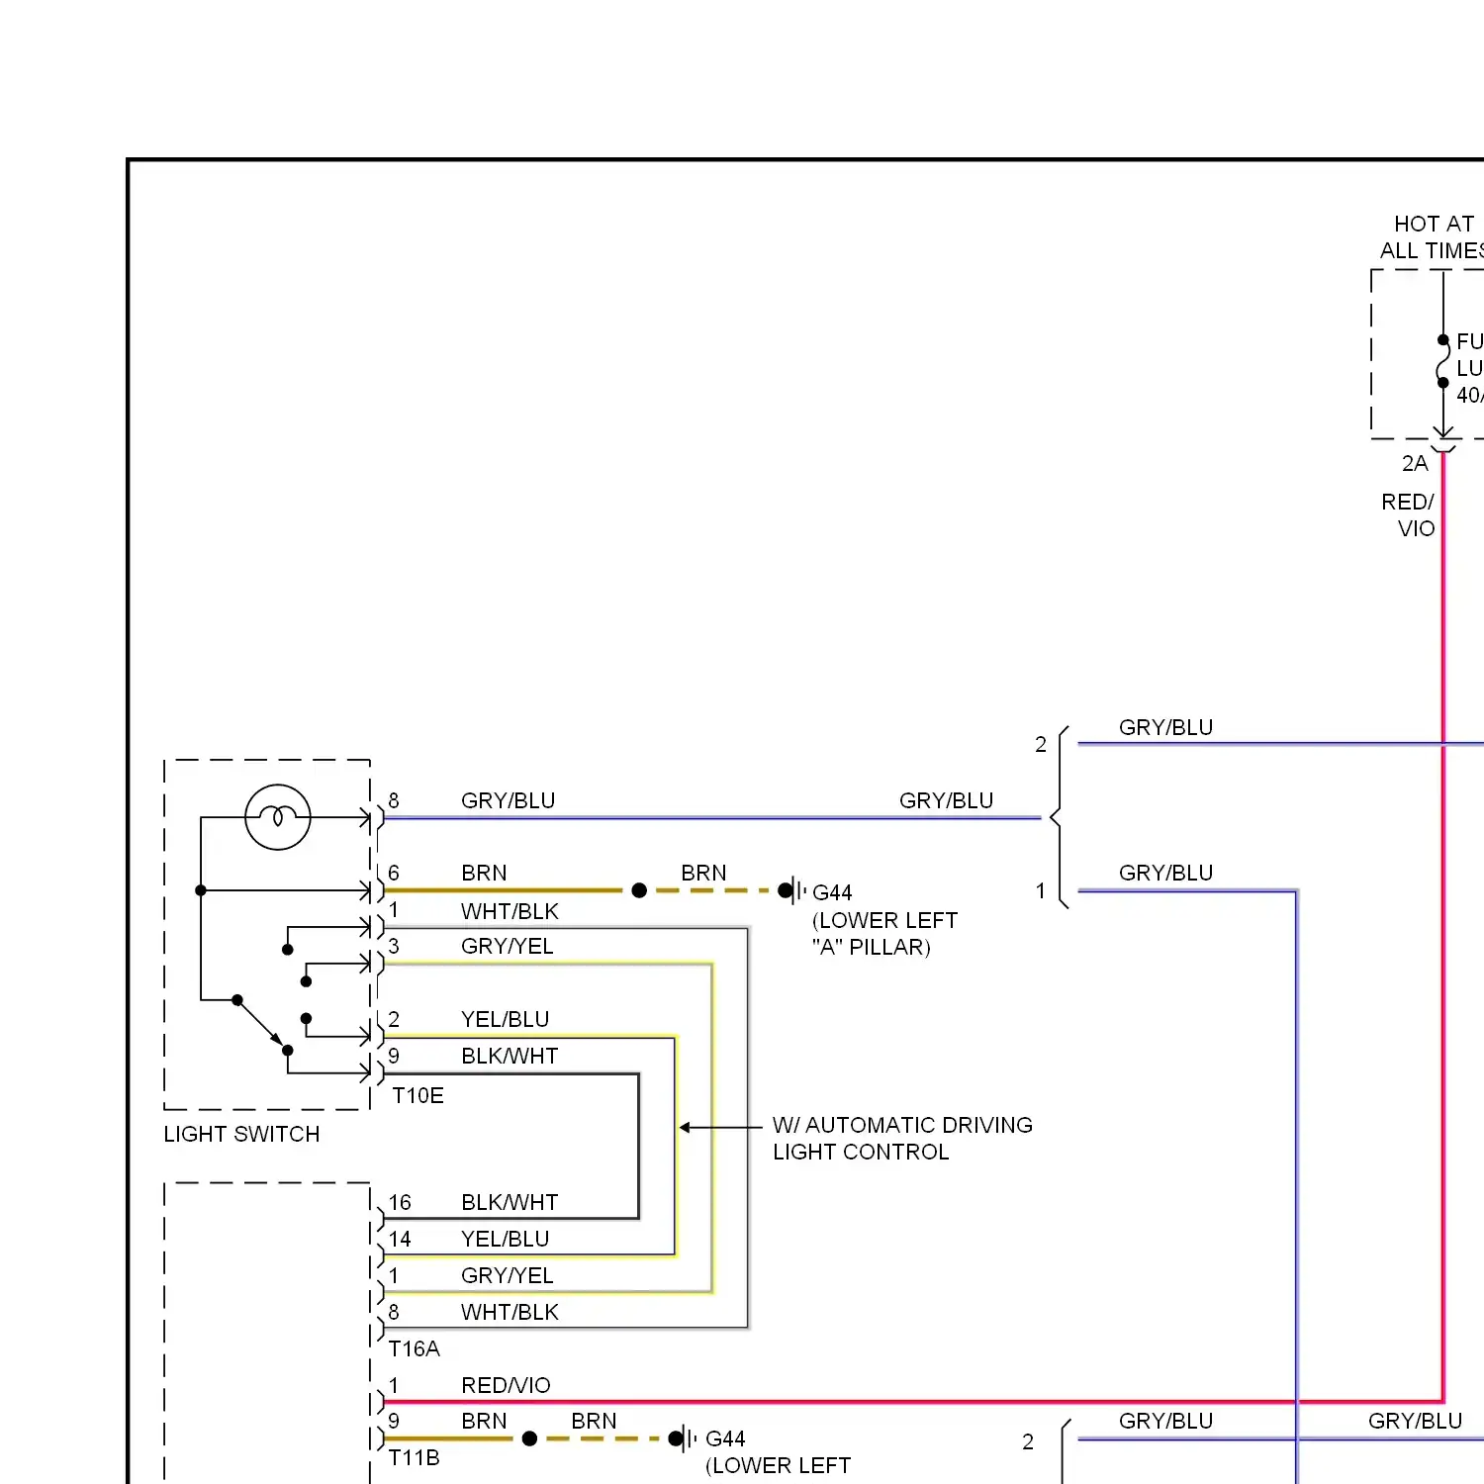Click the splice dot on the T11B BRN wire

coord(530,1438)
